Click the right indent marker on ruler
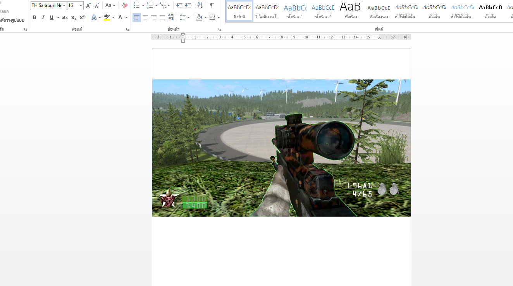Screen dimensions: 513x286 [x=379, y=39]
